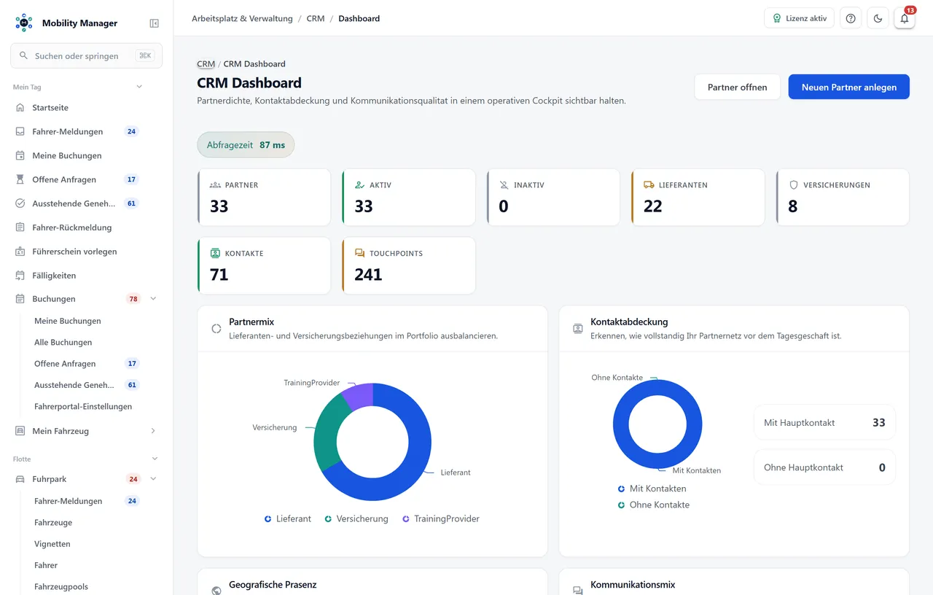The height and width of the screenshot is (595, 933).
Task: Follow the CRM breadcrumb link above the title
Action: click(206, 64)
